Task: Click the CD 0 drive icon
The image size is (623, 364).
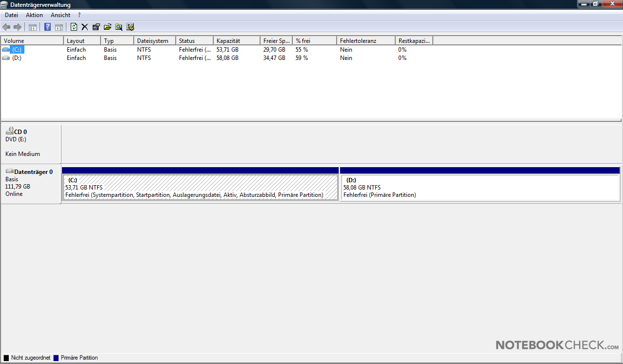Action: pyautogui.click(x=10, y=131)
